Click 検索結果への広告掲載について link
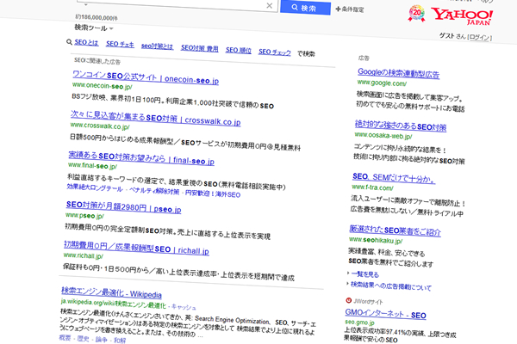Viewport: 517px width, 344px height. pyautogui.click(x=391, y=286)
